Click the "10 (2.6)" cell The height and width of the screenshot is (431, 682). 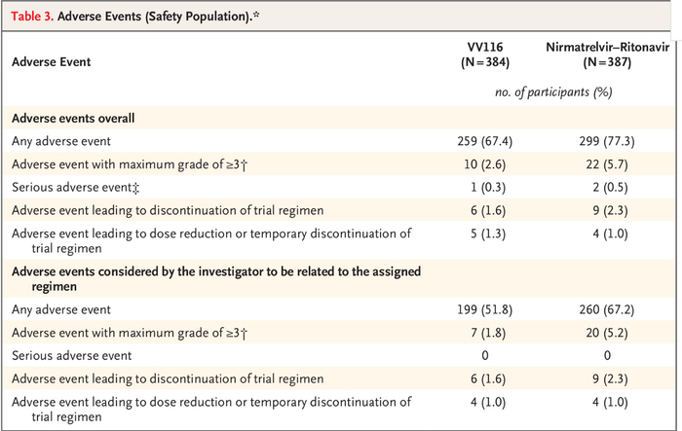(x=484, y=164)
